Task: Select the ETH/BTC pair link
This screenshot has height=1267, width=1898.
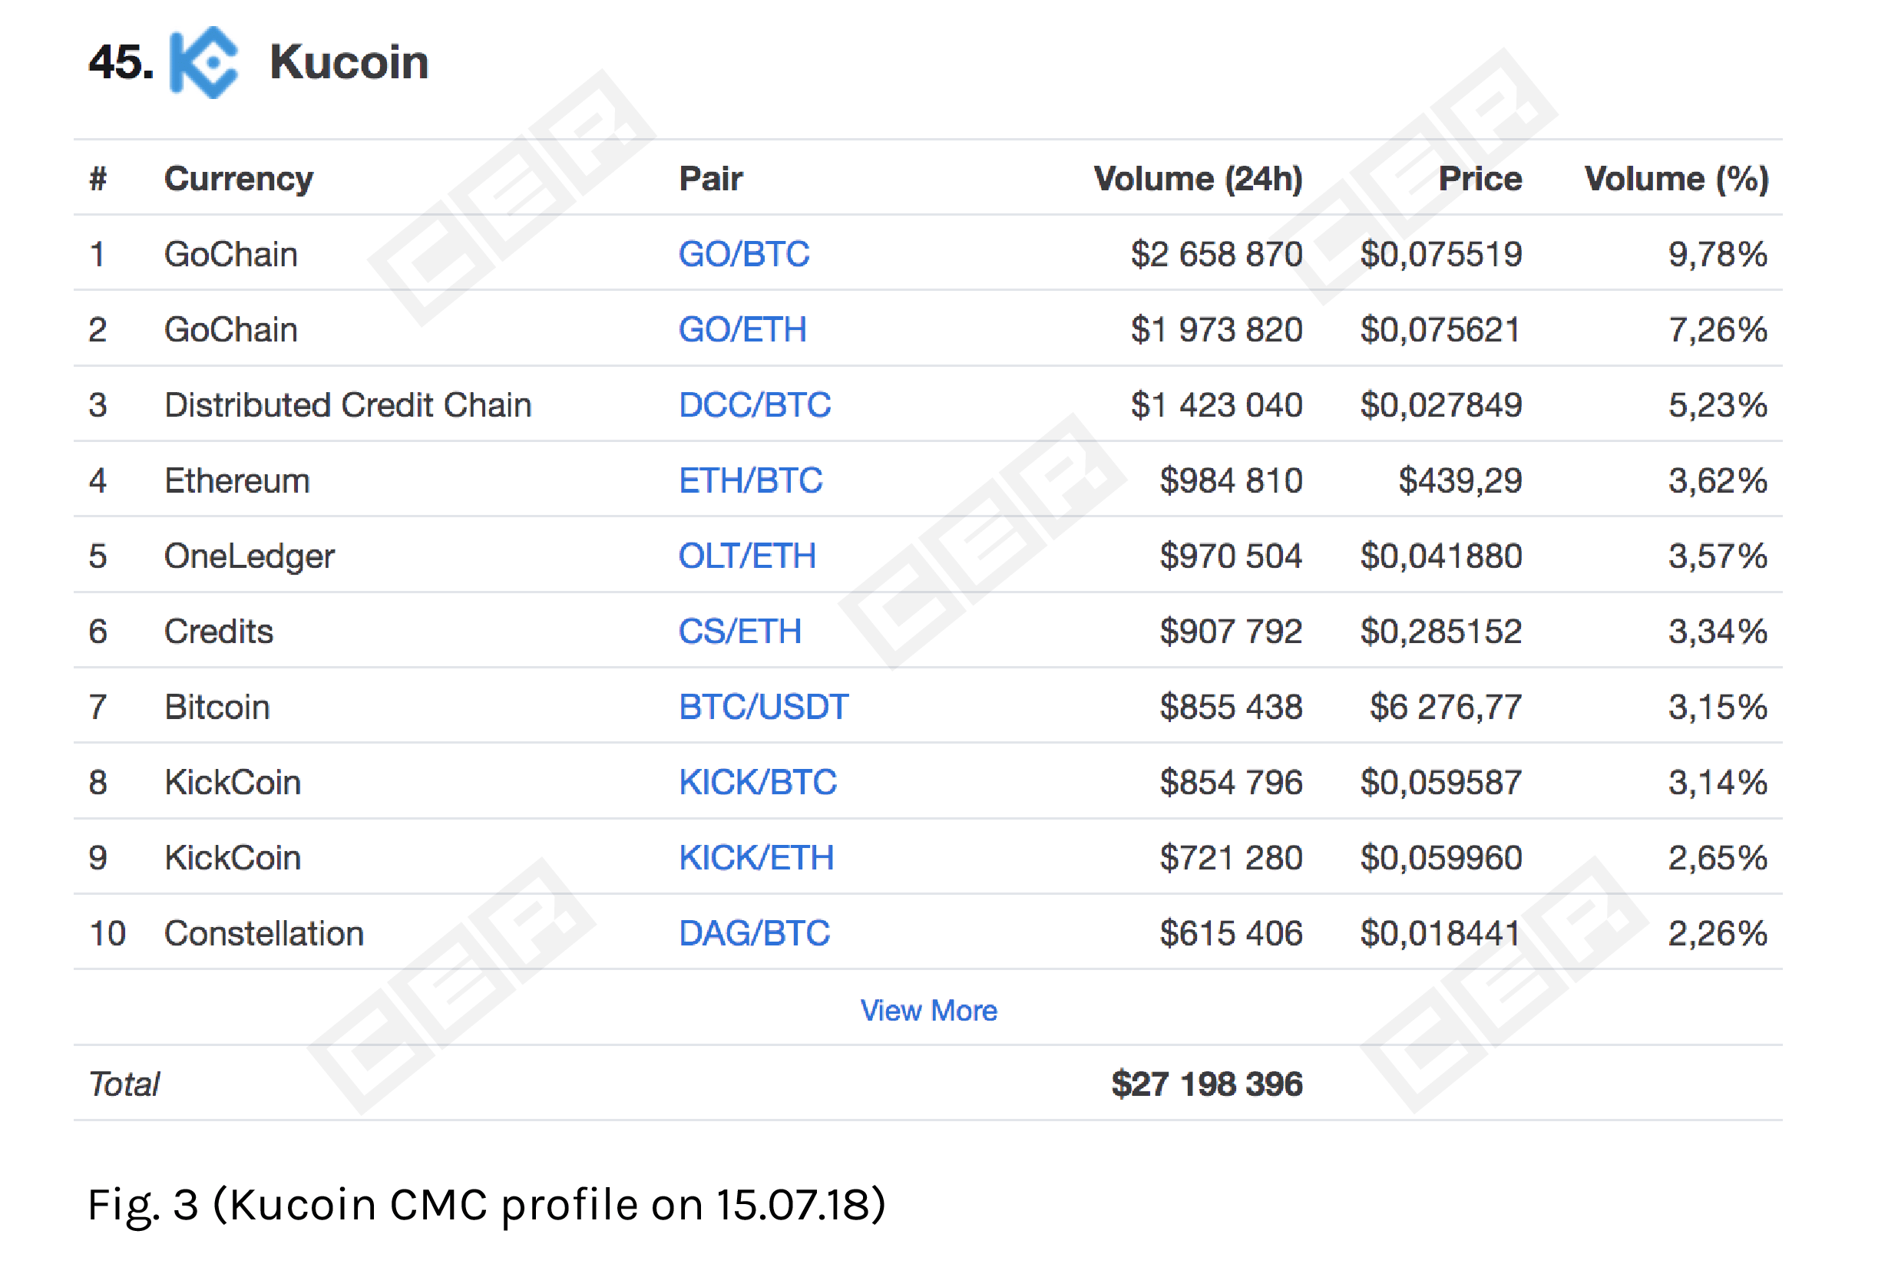Action: [750, 480]
